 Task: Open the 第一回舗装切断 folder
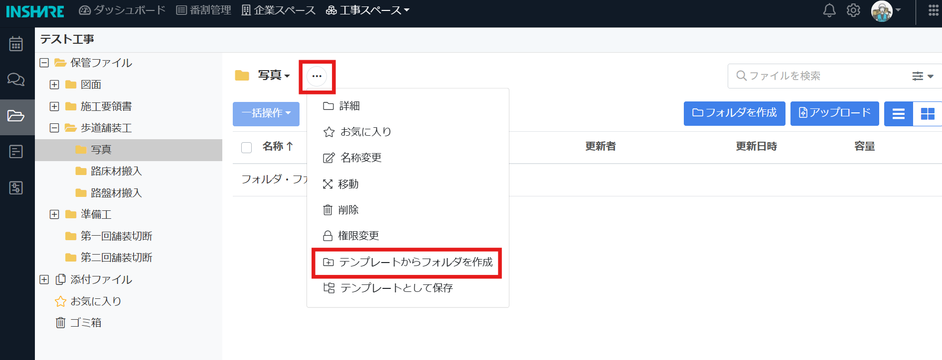pyautogui.click(x=116, y=236)
